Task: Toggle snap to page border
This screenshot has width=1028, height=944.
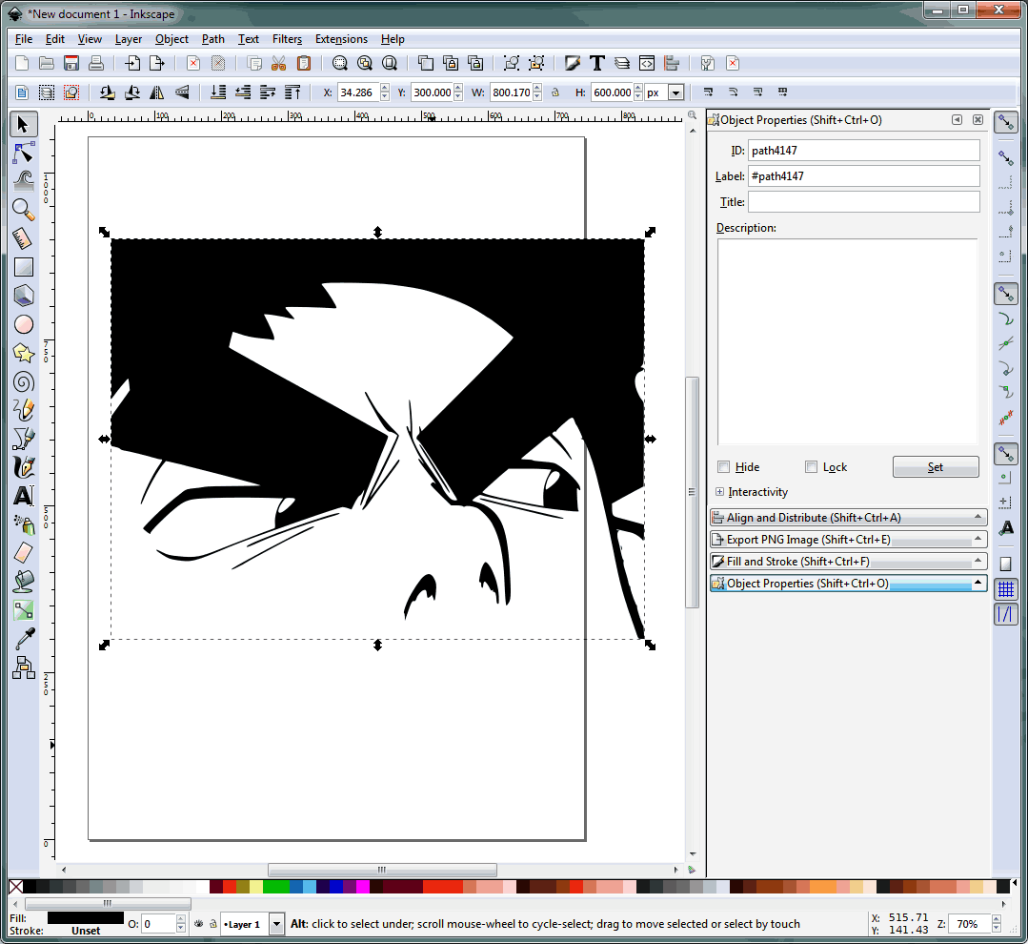Action: (1006, 564)
